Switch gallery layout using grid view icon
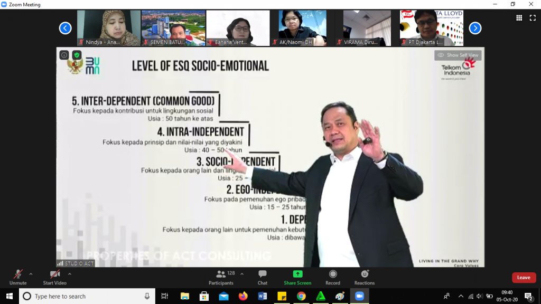This screenshot has width=541, height=304. 518,17
